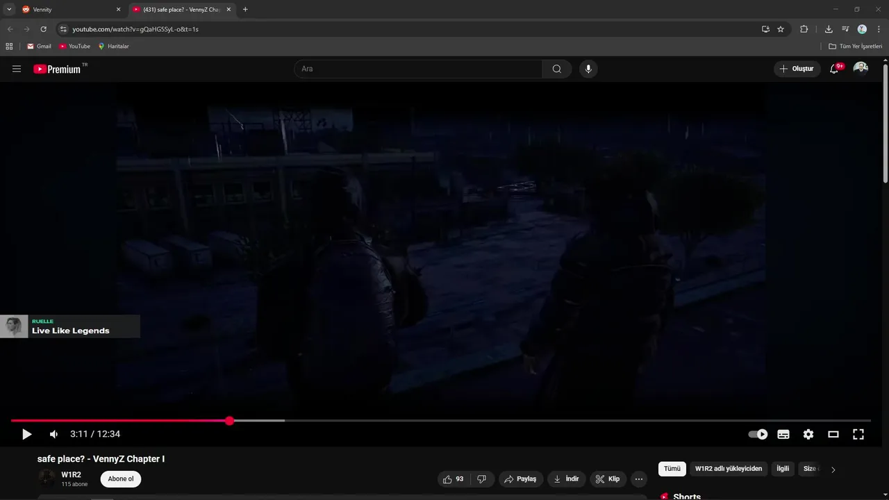This screenshot has height=500, width=889.
Task: Open the Haritalar bookmark
Action: [113, 47]
